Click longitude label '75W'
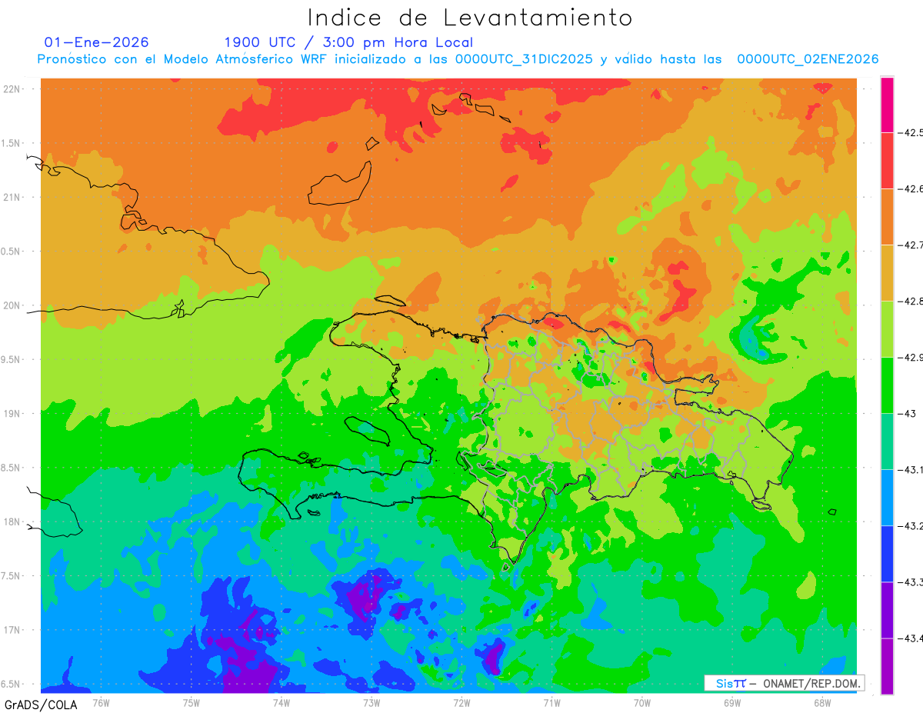 192,701
